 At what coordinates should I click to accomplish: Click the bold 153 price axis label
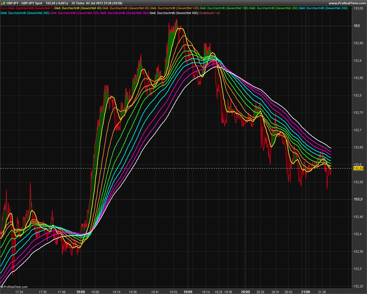357,26
